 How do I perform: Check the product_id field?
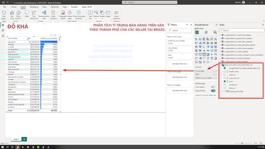[225, 85]
